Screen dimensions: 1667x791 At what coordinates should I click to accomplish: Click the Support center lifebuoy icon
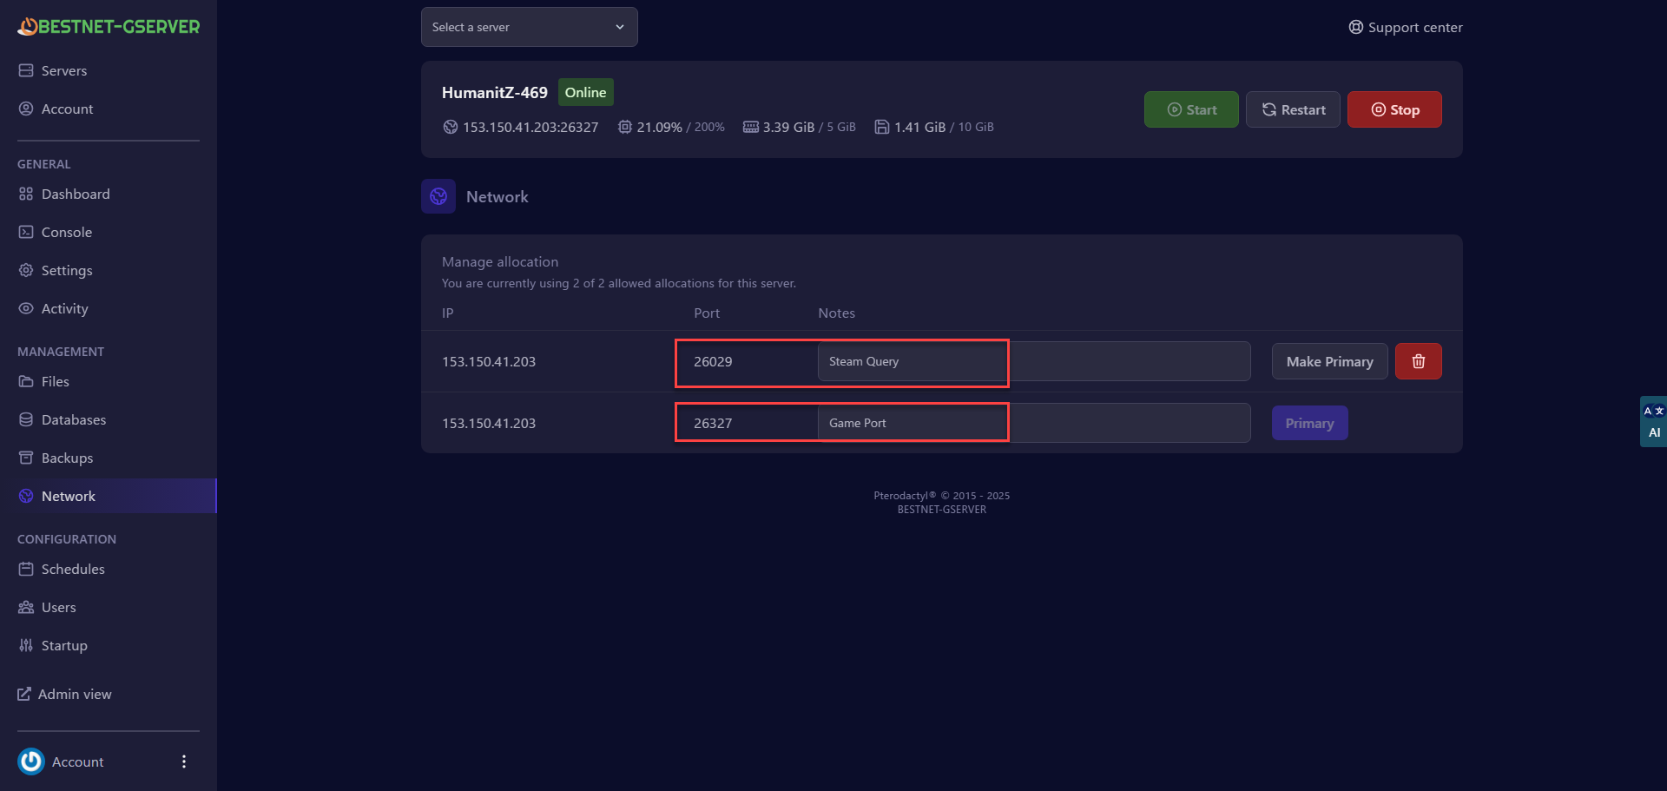pyautogui.click(x=1356, y=27)
